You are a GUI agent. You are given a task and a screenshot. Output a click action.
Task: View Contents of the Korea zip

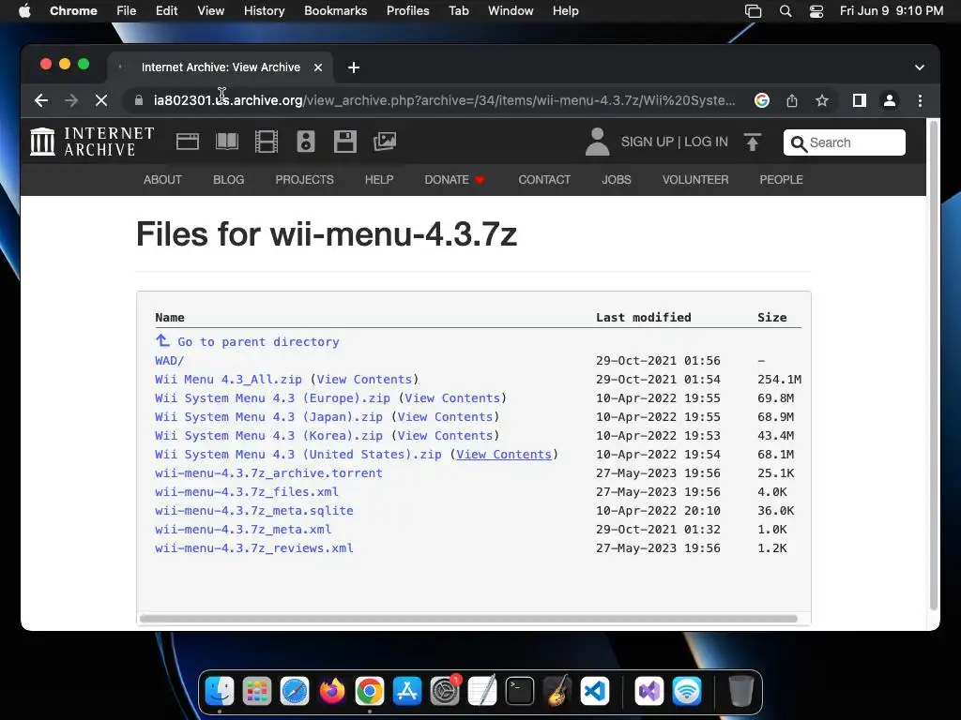click(445, 435)
